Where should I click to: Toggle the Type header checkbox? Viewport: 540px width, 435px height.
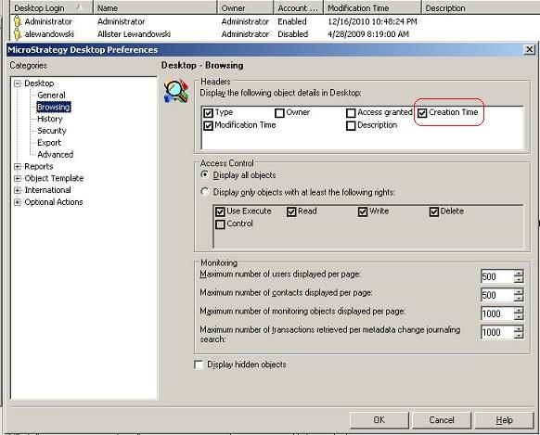point(208,113)
